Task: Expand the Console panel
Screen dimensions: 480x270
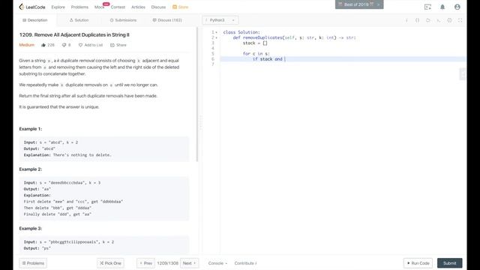Action: click(x=217, y=263)
